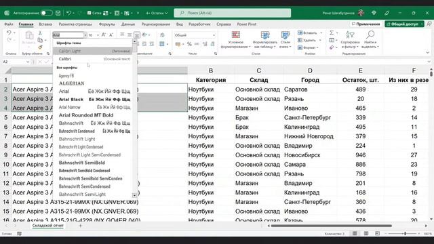Click the Merge and Center icon
This screenshot has height=244, width=434.
coord(162,44)
